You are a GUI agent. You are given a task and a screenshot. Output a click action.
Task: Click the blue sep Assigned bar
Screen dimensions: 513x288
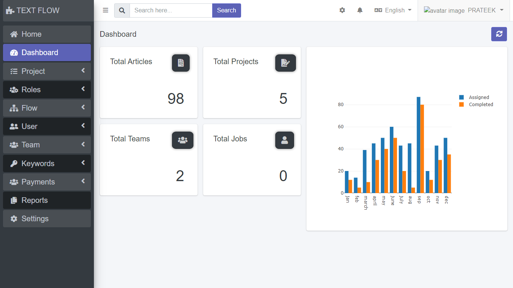[x=418, y=145]
